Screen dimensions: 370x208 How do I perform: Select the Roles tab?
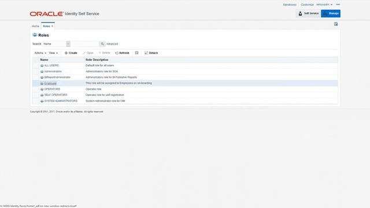46,26
